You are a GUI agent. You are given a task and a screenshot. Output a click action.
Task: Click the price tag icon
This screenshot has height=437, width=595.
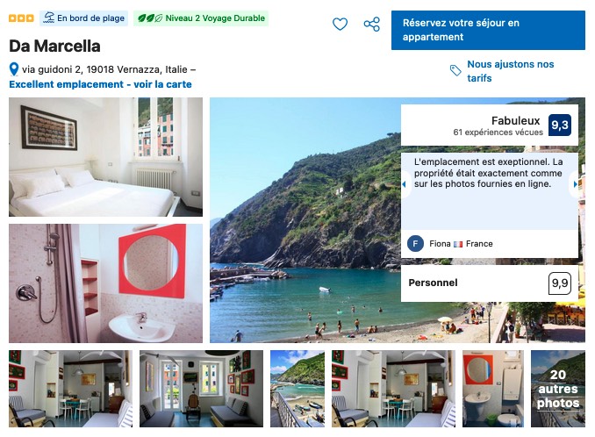[x=455, y=70]
